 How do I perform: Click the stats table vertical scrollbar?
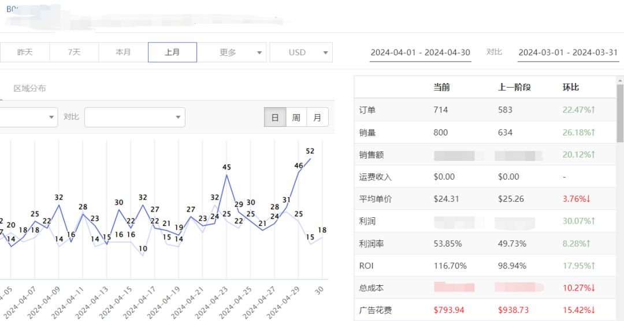pos(620,115)
